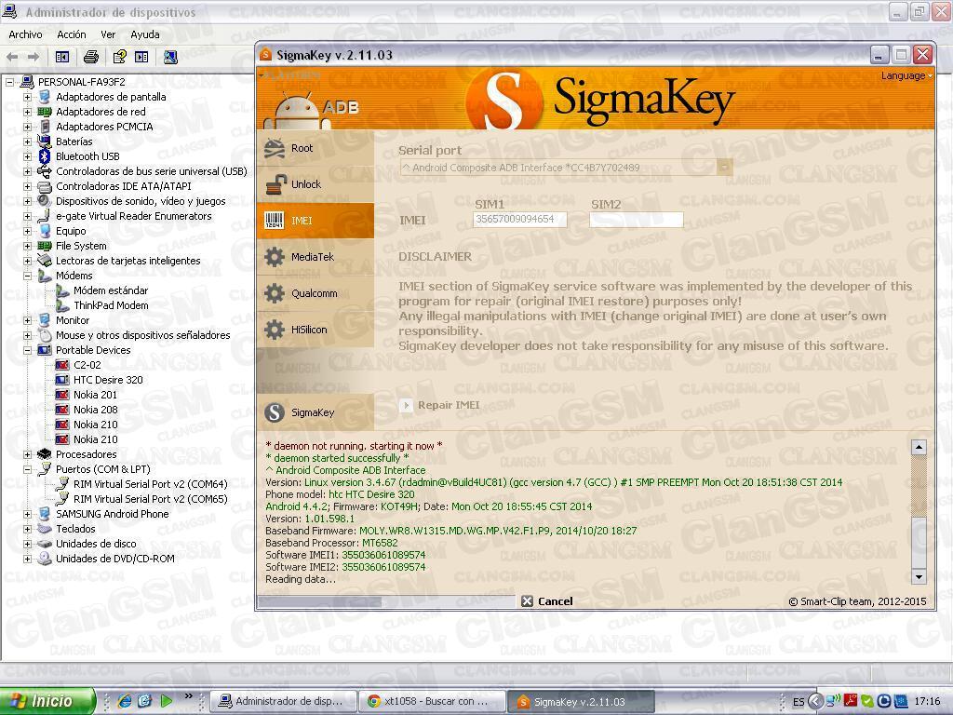Click the Start button Inicio
This screenshot has width=953, height=715.
point(47,701)
